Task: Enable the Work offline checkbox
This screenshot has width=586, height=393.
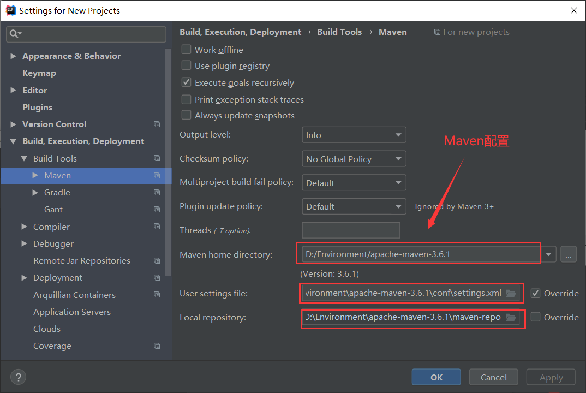Action: [x=186, y=49]
